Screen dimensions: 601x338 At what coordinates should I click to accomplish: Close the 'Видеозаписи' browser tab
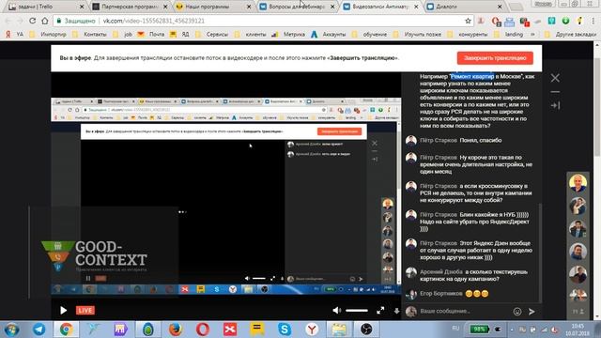[x=416, y=7]
